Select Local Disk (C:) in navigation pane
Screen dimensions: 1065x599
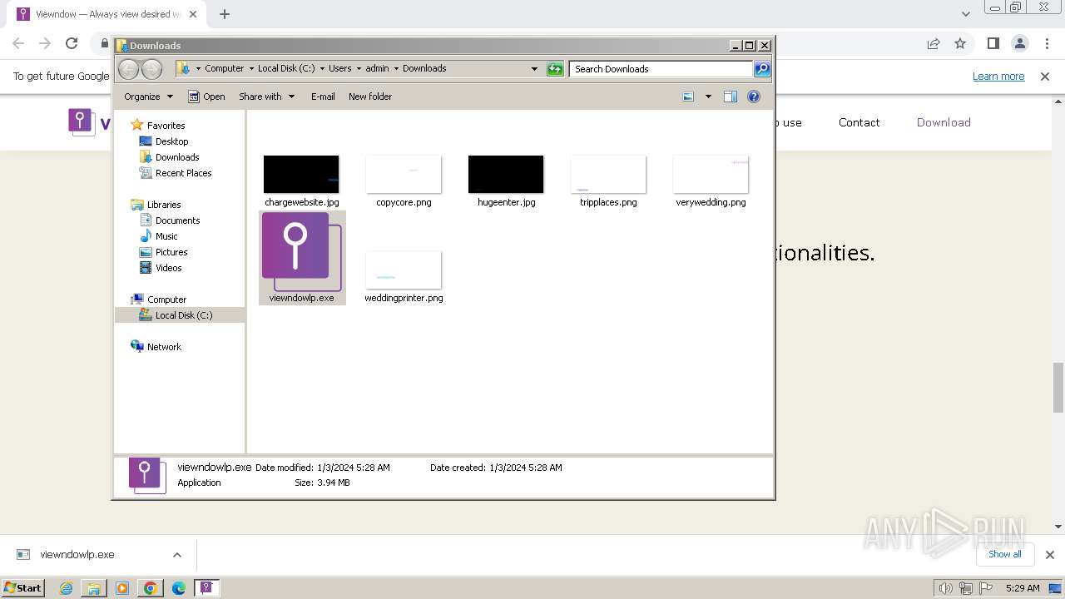tap(184, 315)
